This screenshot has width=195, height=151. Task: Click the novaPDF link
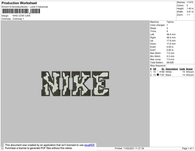tap(89, 145)
